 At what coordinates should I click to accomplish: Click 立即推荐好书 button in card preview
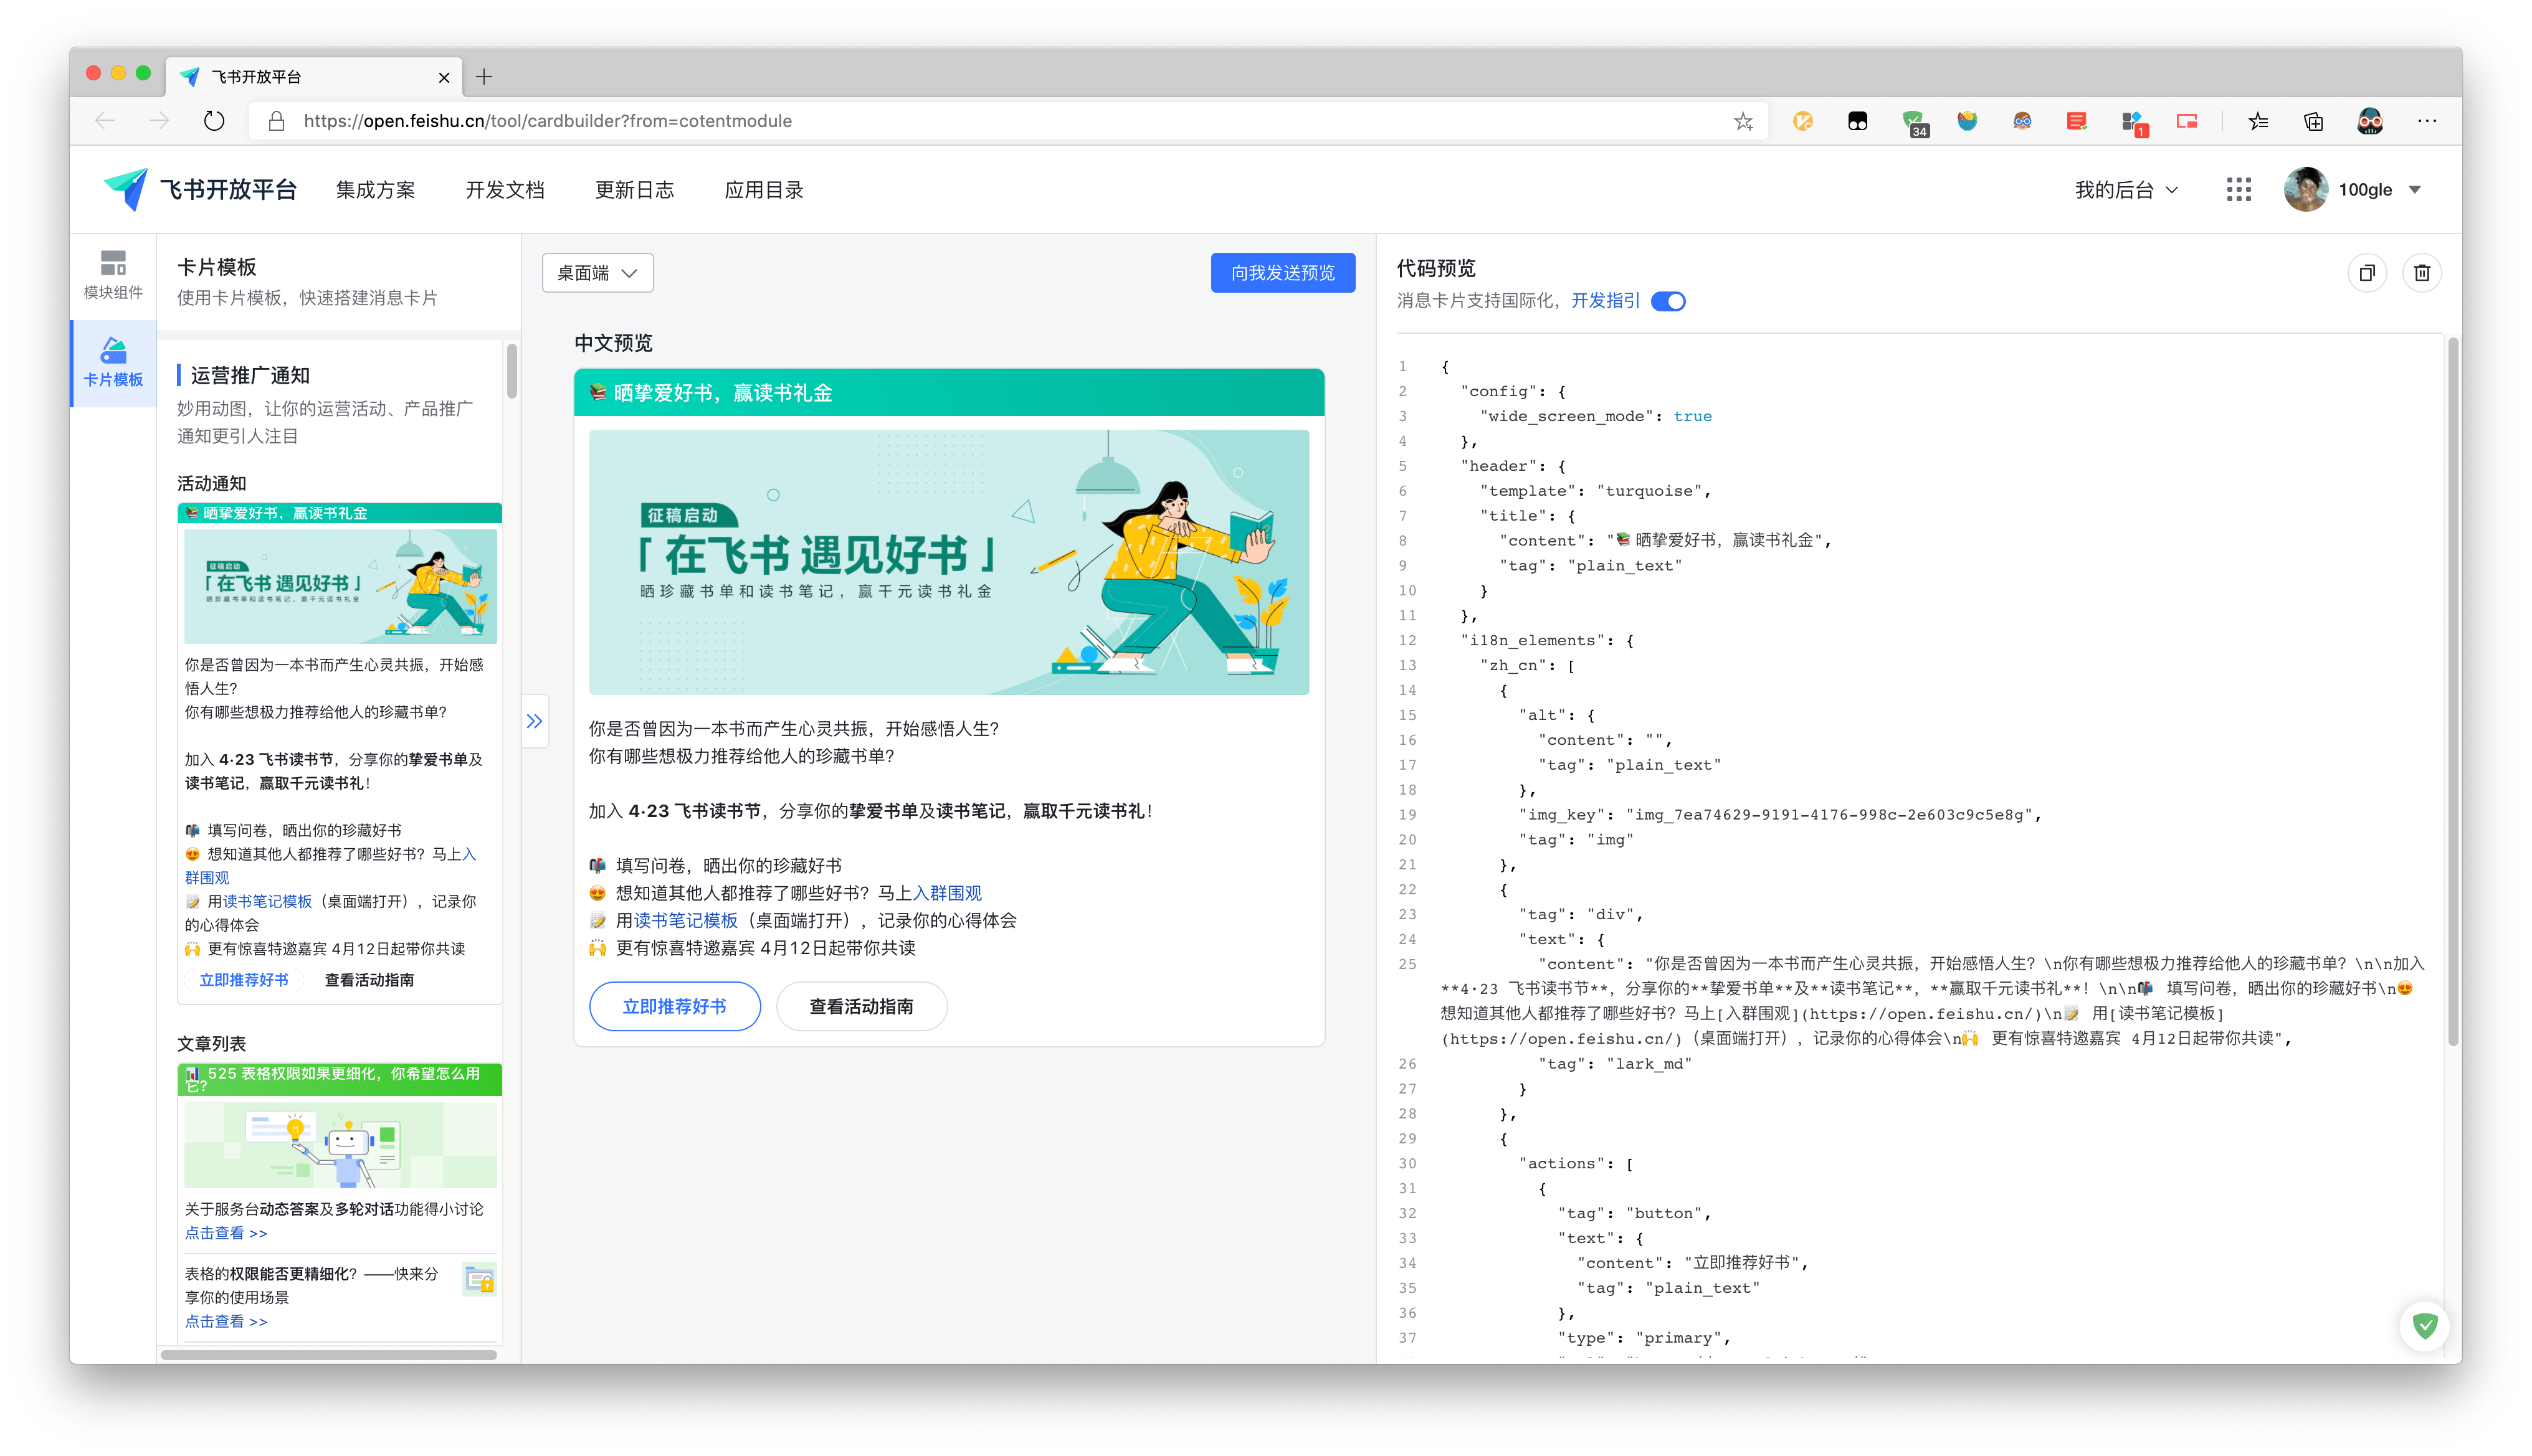[674, 1006]
